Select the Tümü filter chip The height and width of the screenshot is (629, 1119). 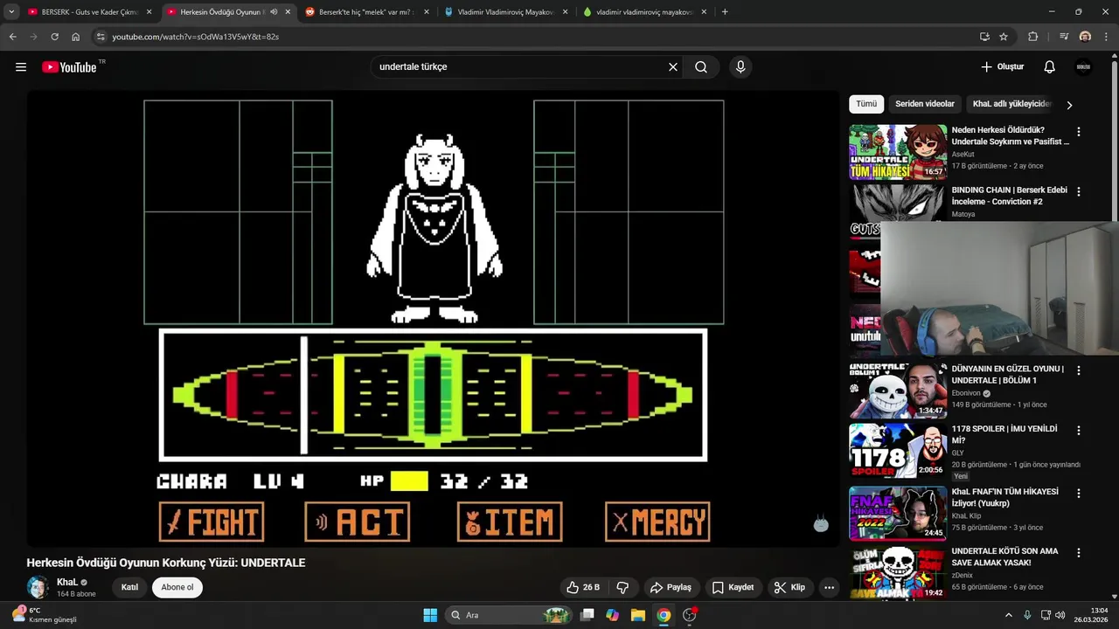pos(866,104)
